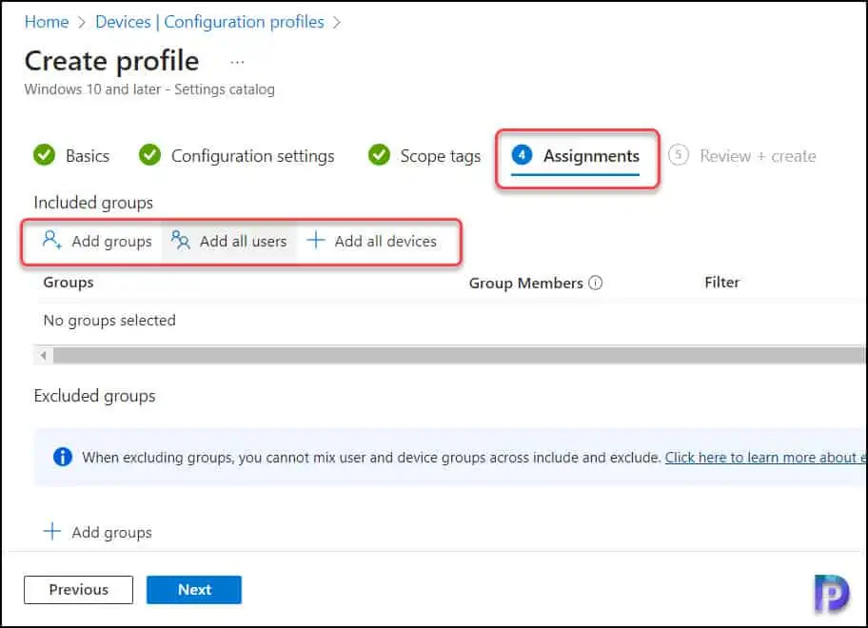
Task: Open the ellipsis menu beside Create profile
Action: pos(237,62)
